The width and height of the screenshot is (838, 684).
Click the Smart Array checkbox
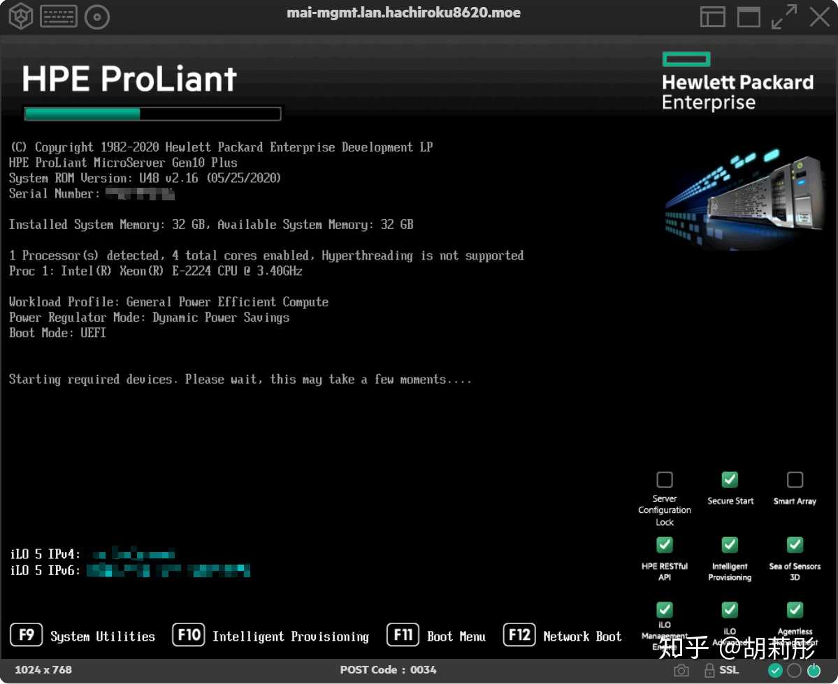click(x=795, y=479)
